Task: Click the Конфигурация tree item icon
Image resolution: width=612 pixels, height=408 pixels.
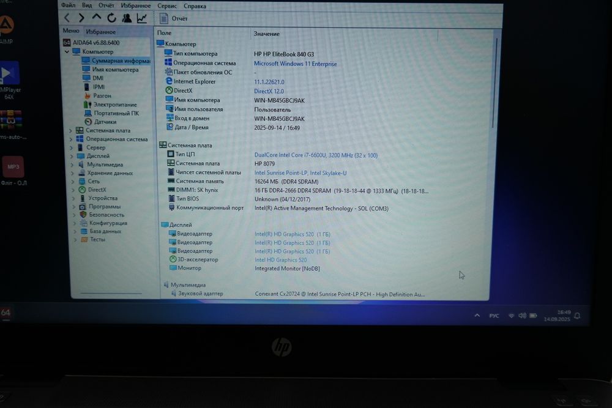Action: click(83, 223)
